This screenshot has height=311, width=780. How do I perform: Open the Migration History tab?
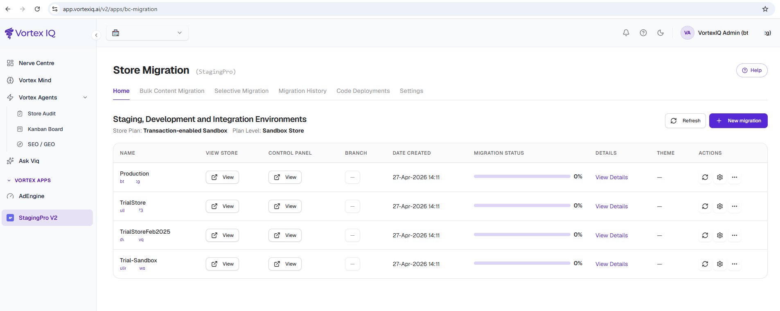[302, 91]
